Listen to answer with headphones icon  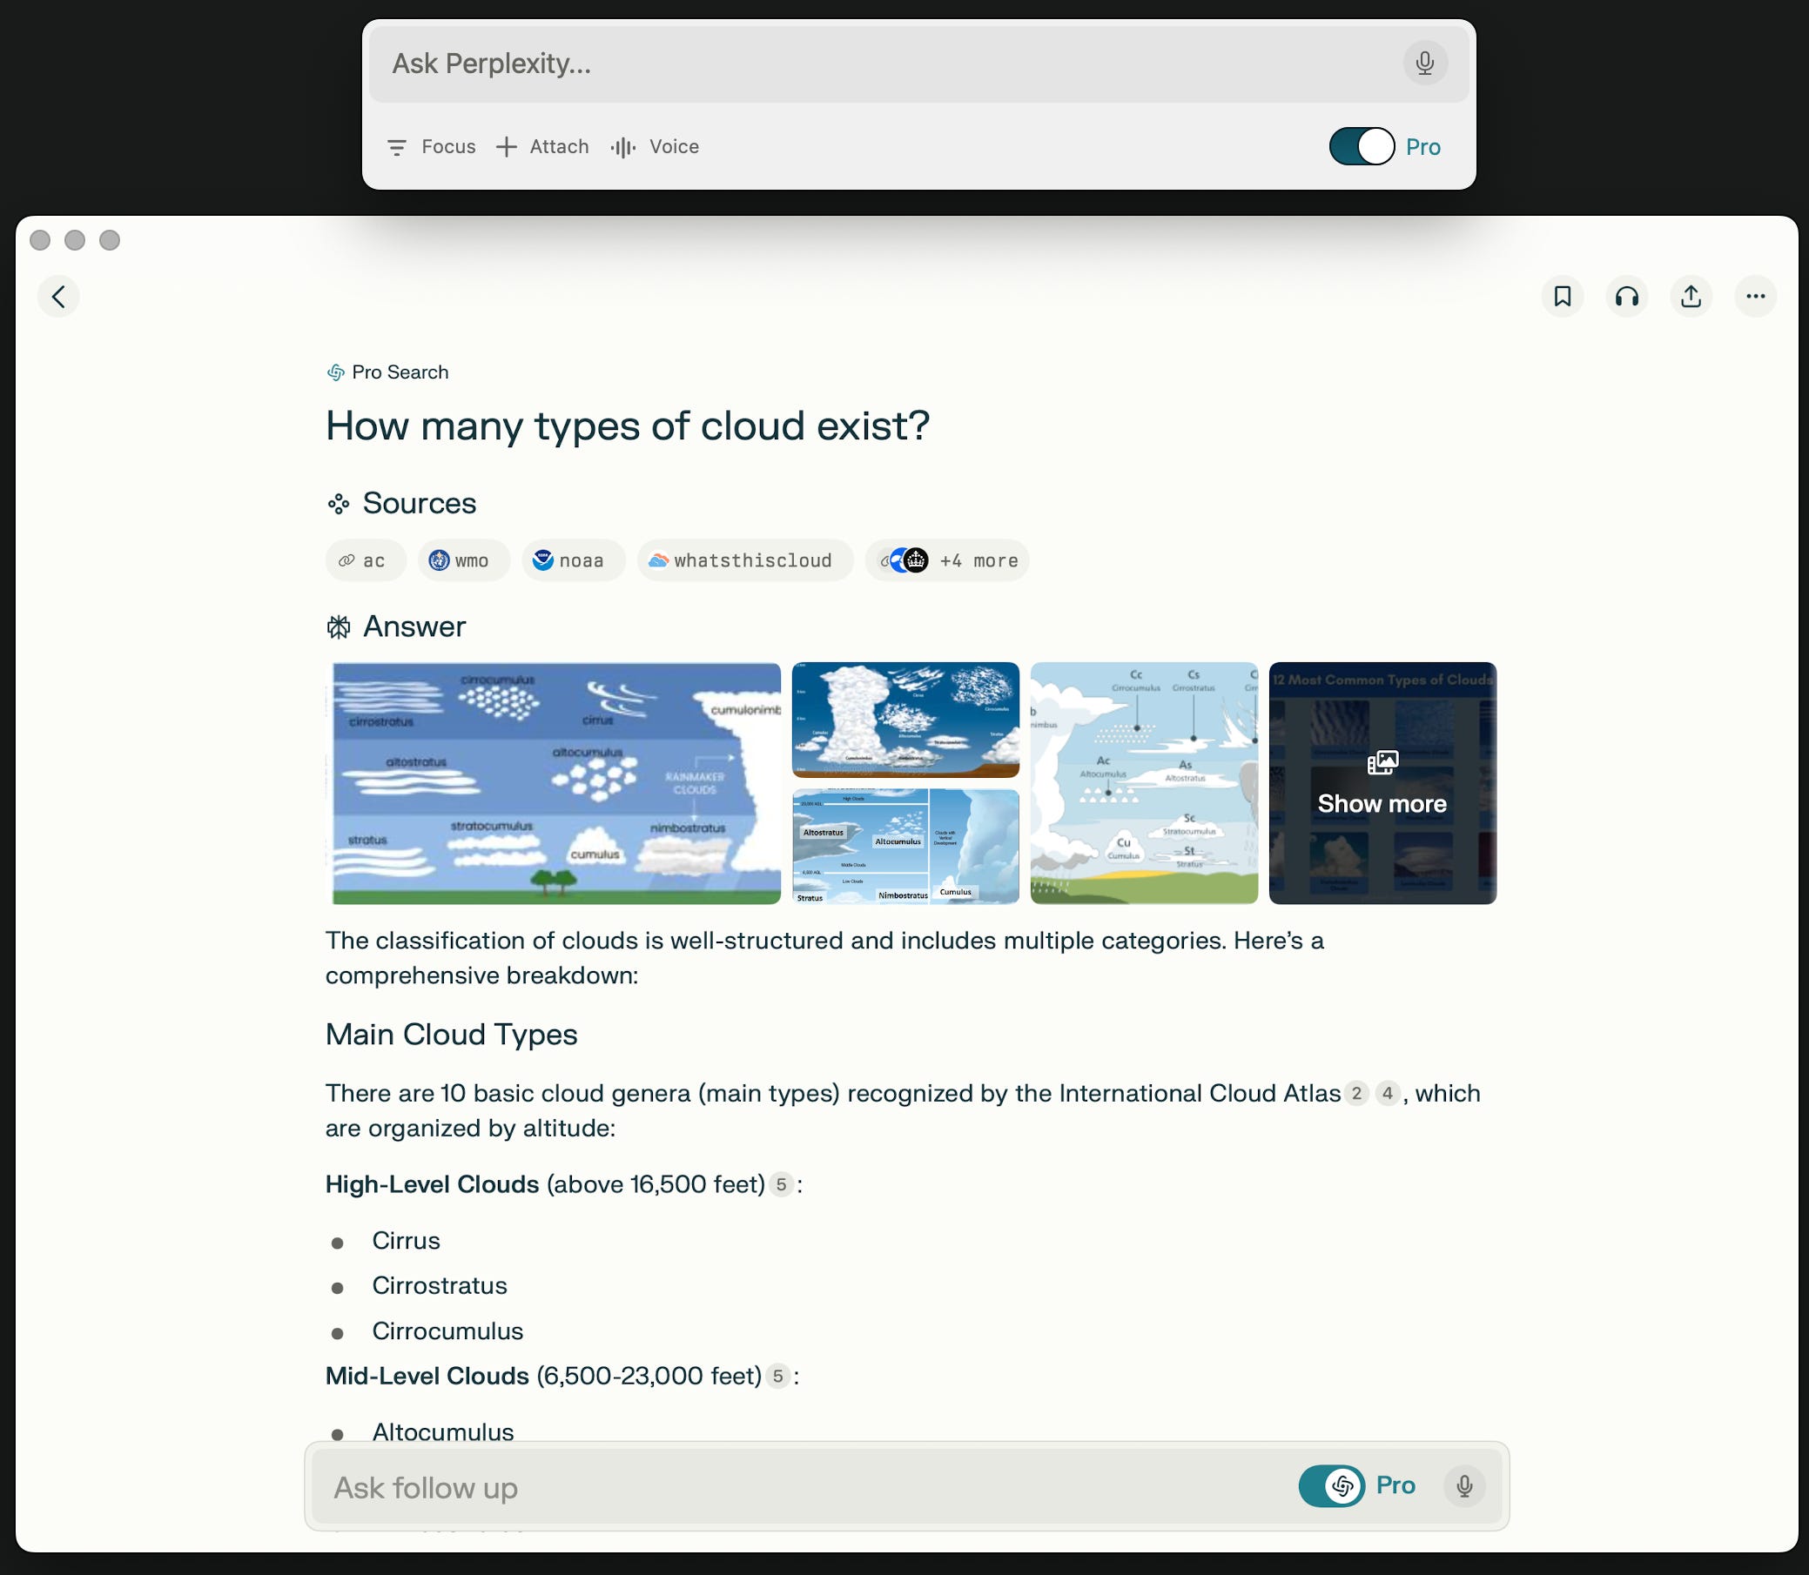click(1626, 296)
